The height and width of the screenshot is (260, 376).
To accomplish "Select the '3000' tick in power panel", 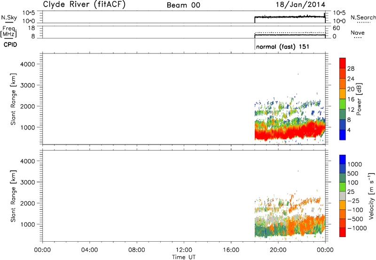I will 28,85.
